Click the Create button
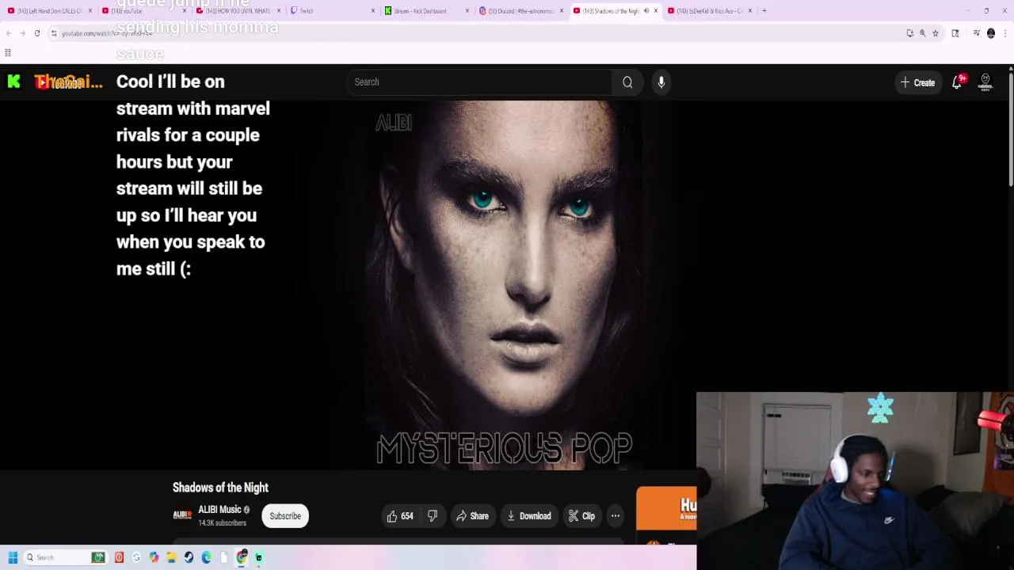The width and height of the screenshot is (1014, 570). pos(917,82)
